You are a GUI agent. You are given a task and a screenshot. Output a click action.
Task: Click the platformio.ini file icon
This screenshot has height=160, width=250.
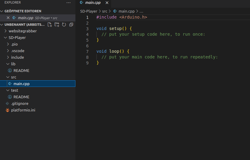click(x=8, y=110)
